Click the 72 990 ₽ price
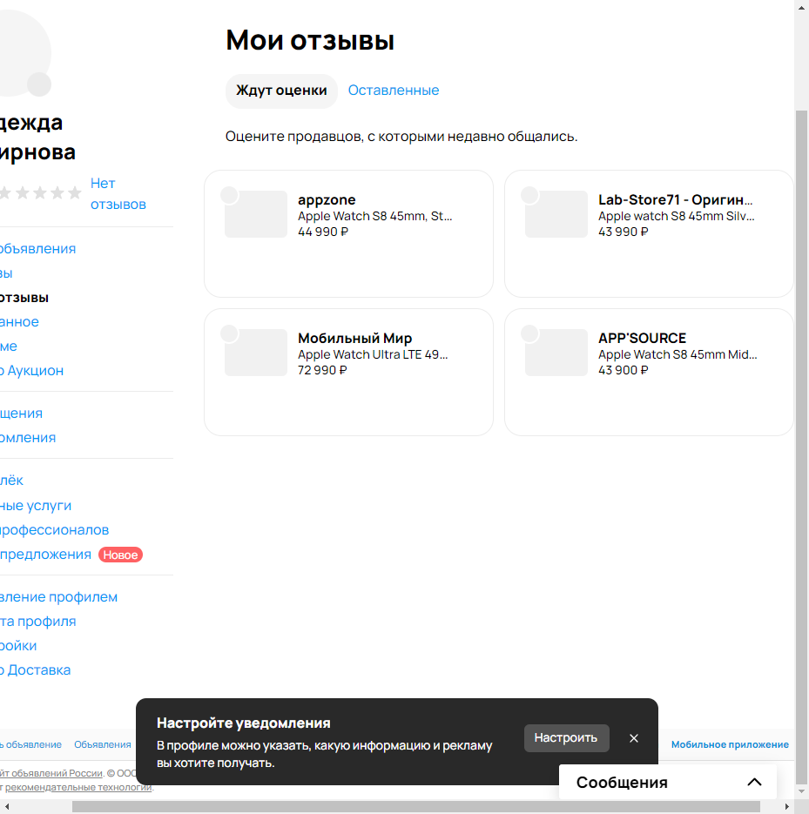 [x=322, y=370]
